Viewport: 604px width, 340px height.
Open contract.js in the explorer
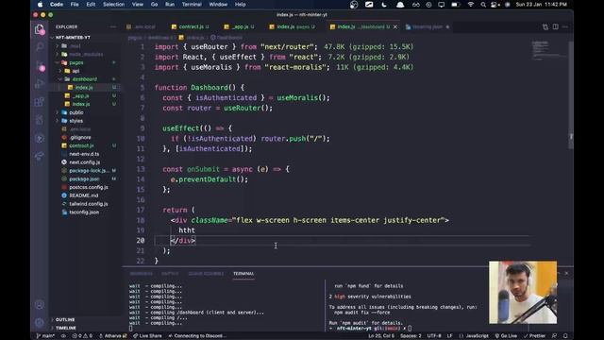tap(82, 145)
